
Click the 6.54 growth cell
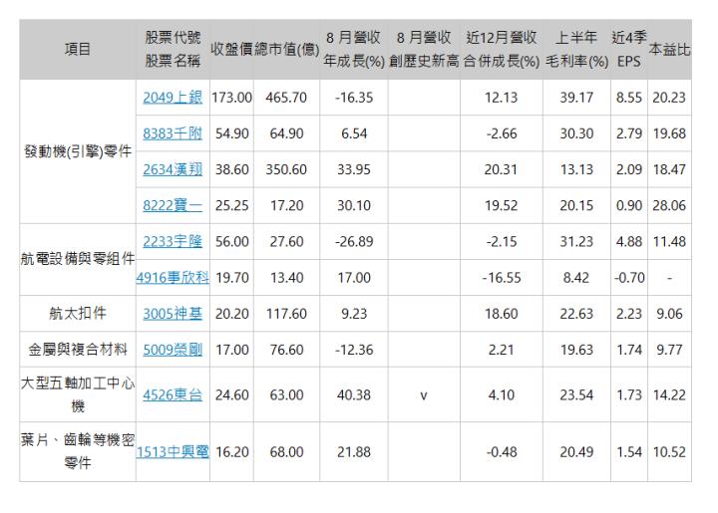(x=354, y=133)
